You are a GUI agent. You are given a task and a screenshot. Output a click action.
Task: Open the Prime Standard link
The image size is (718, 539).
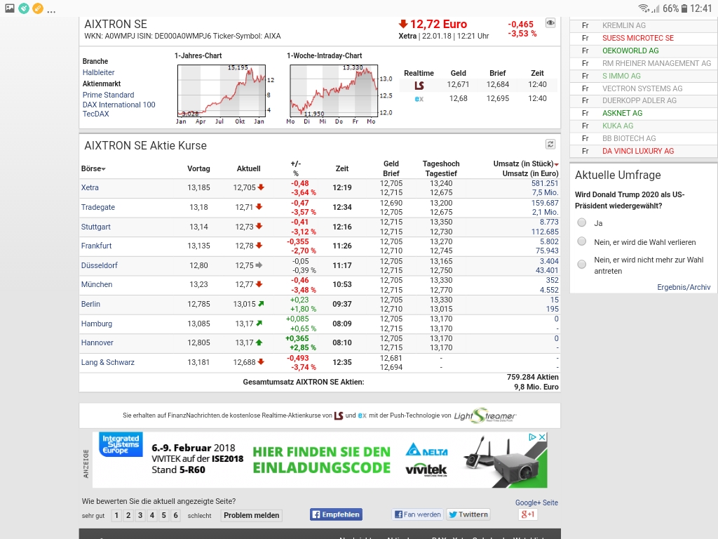(109, 95)
